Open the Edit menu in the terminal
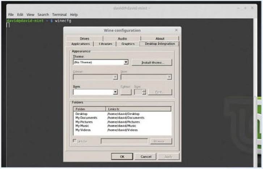 coord(20,14)
